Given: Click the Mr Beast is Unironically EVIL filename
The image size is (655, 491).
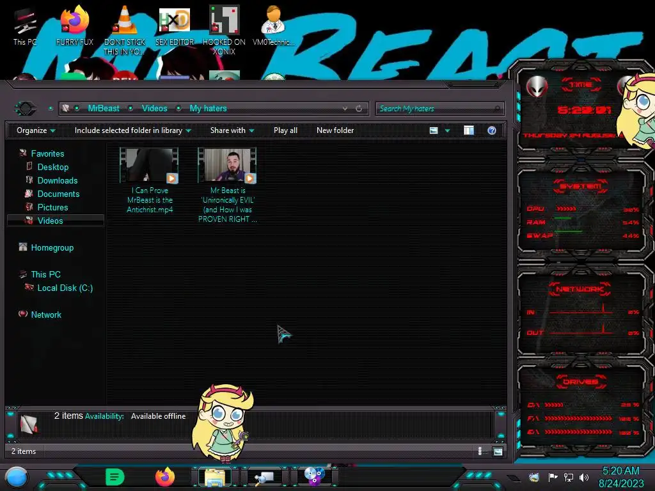Looking at the screenshot, I should 227,205.
